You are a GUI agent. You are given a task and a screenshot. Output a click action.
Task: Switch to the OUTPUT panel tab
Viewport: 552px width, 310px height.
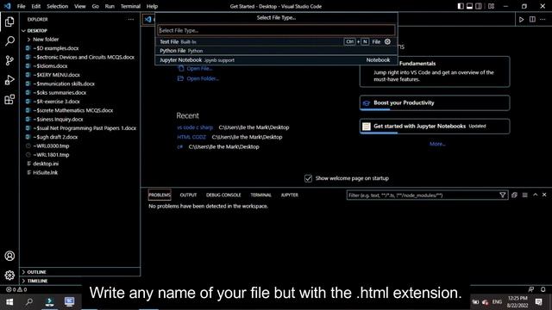coord(188,195)
